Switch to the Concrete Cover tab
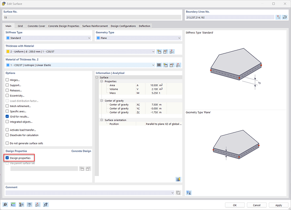Screen dimensions: 291x210 [x=36, y=26]
